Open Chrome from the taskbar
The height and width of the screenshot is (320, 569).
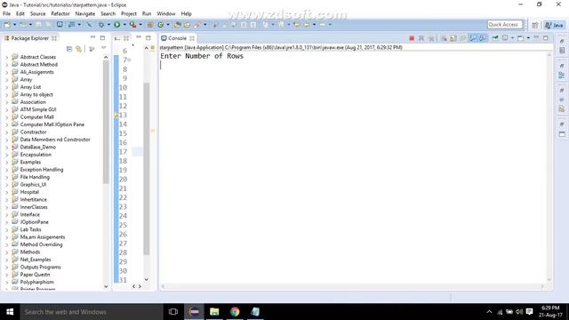click(235, 312)
